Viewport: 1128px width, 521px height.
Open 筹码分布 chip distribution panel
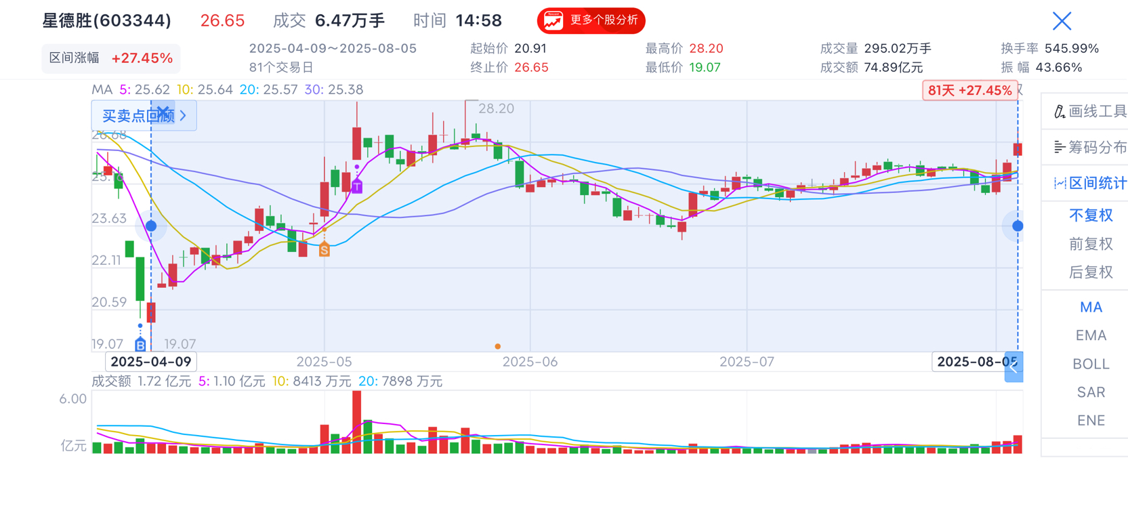pos(1090,147)
